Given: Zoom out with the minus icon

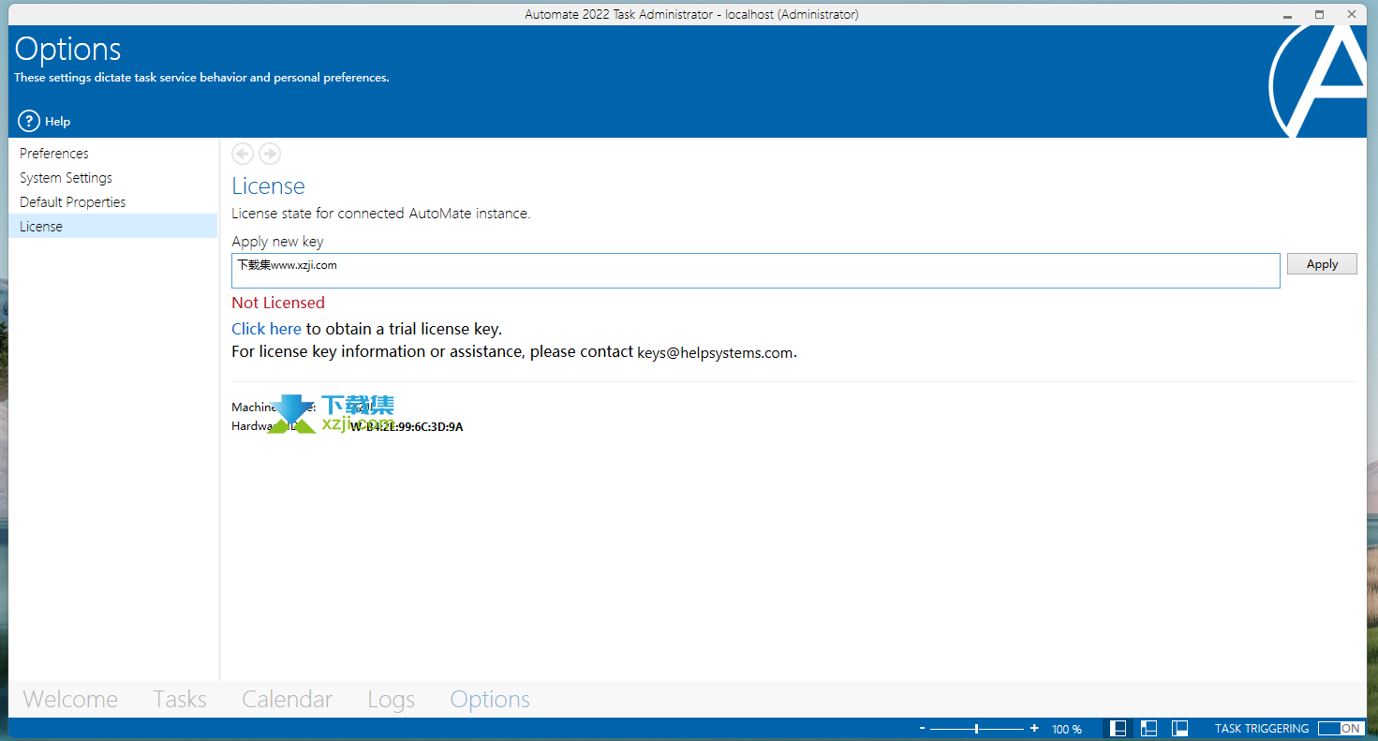Looking at the screenshot, I should coord(923,729).
